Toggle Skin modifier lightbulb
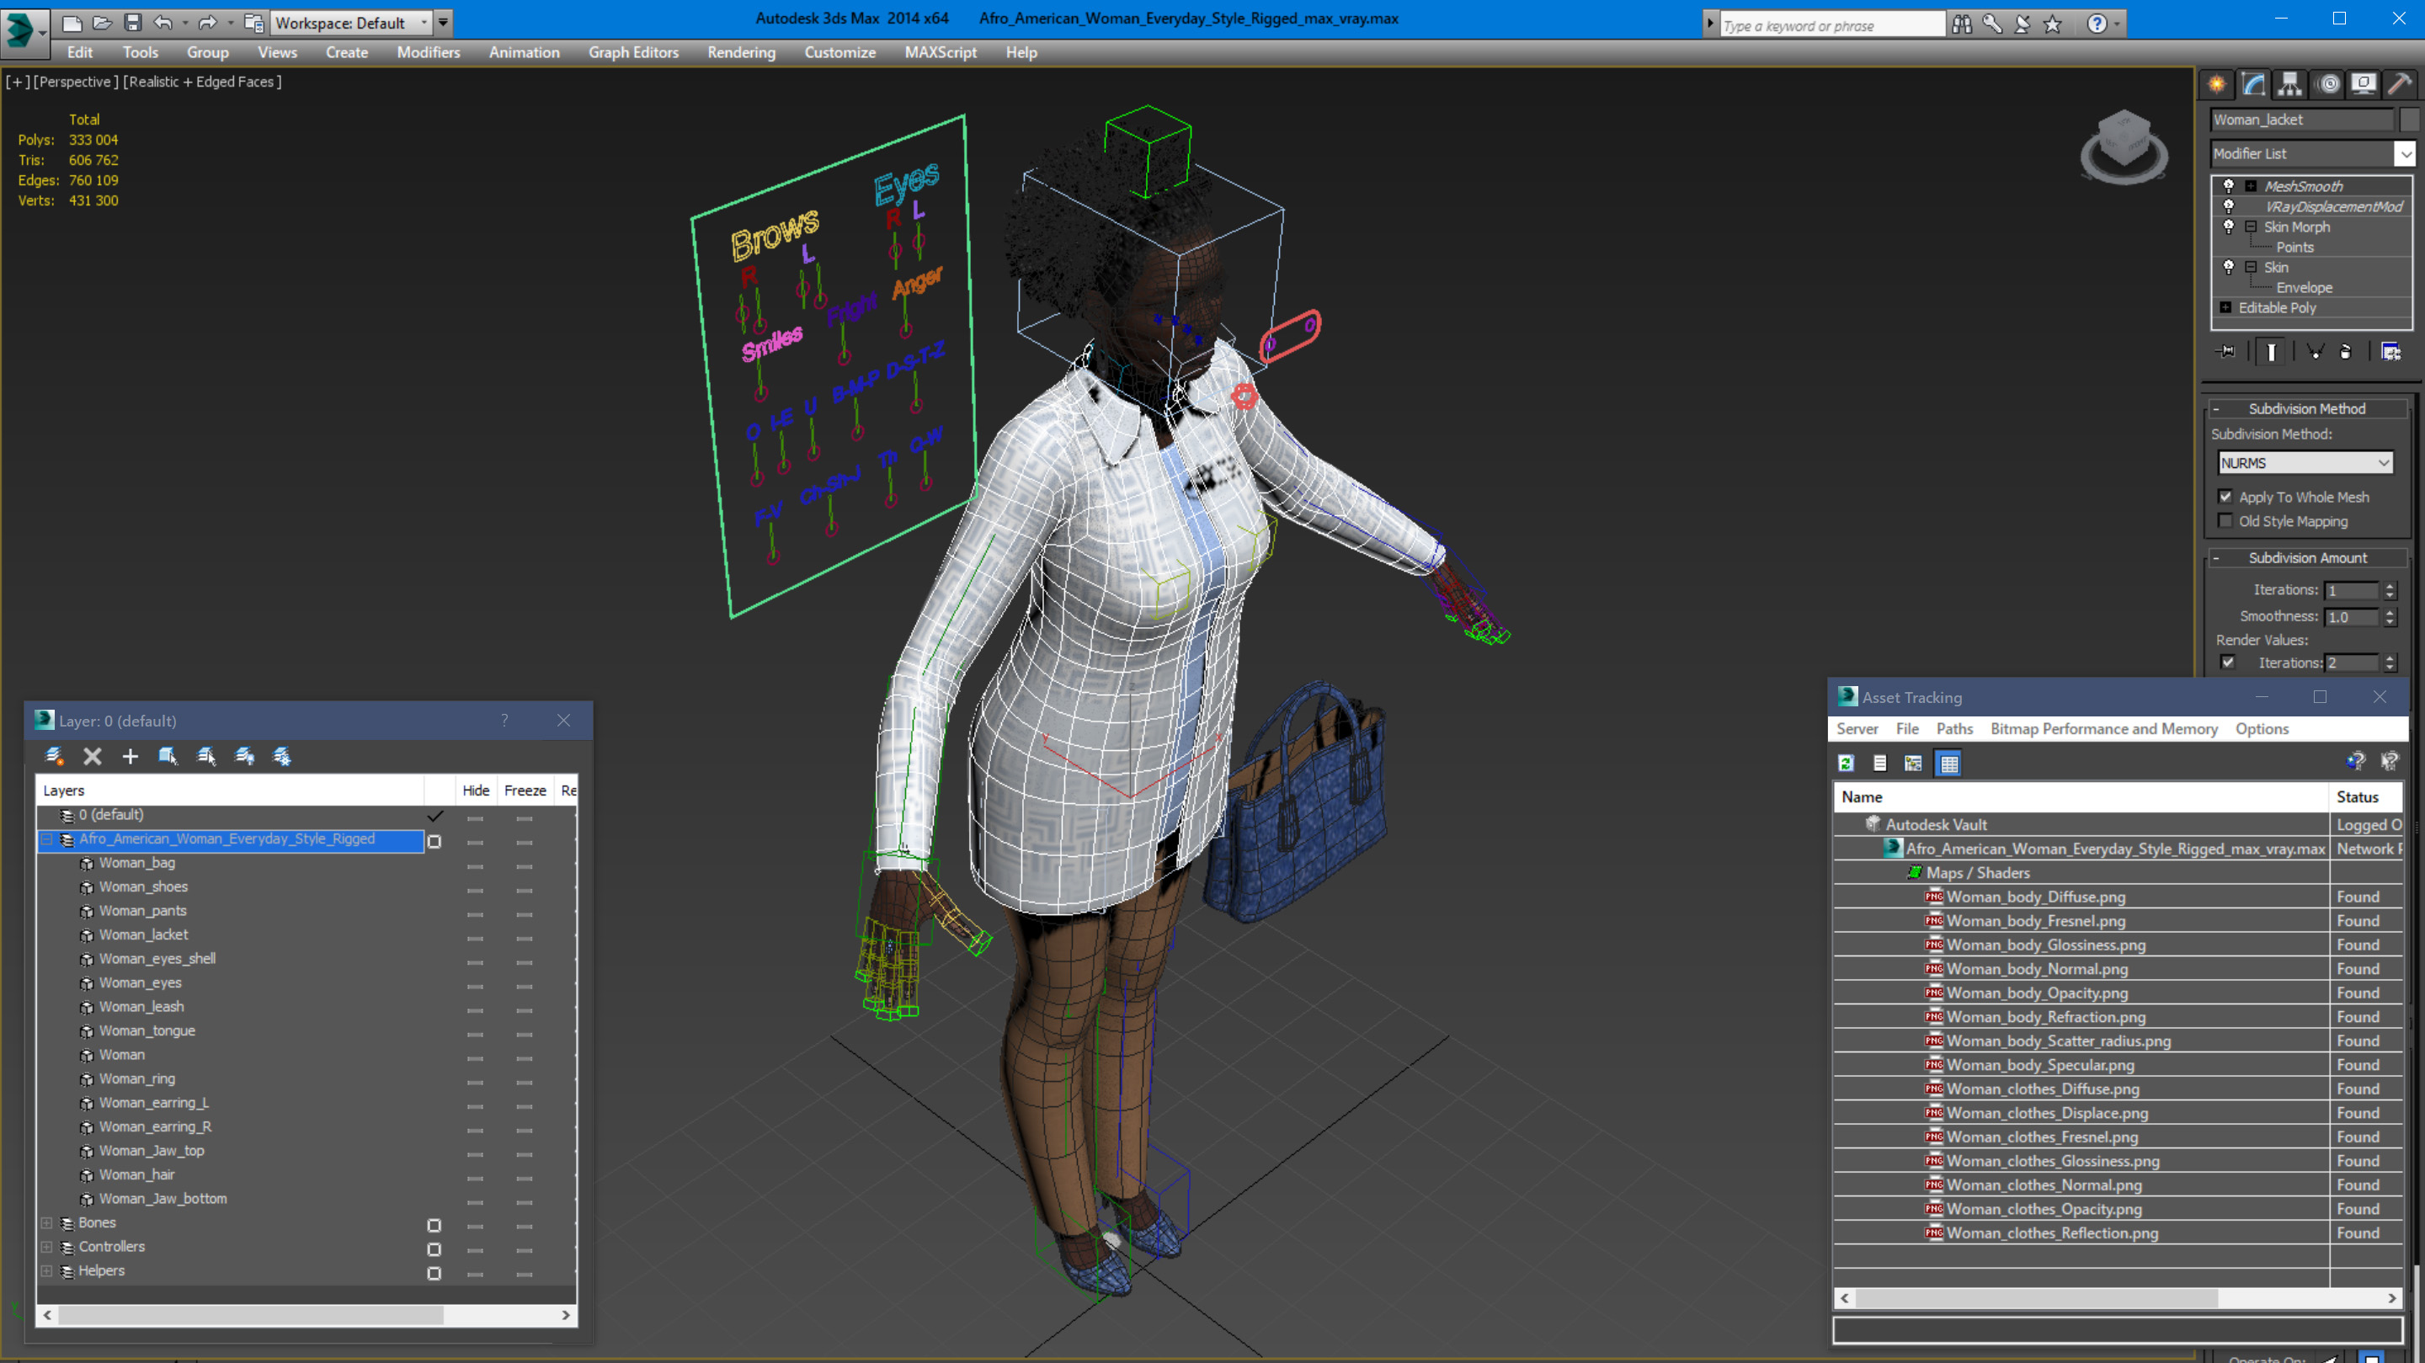2425x1363 pixels. [x=2228, y=268]
